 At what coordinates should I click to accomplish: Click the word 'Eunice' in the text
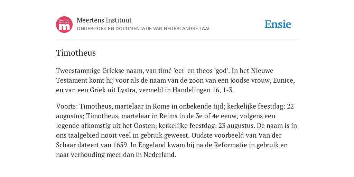[283, 80]
